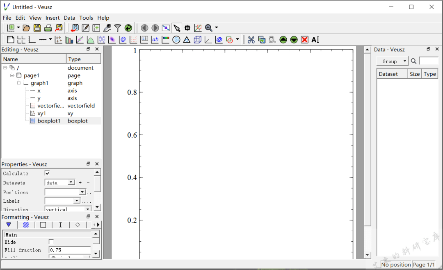The image size is (443, 270).
Task: Toggle the Calculate checkbox
Action: point(47,173)
